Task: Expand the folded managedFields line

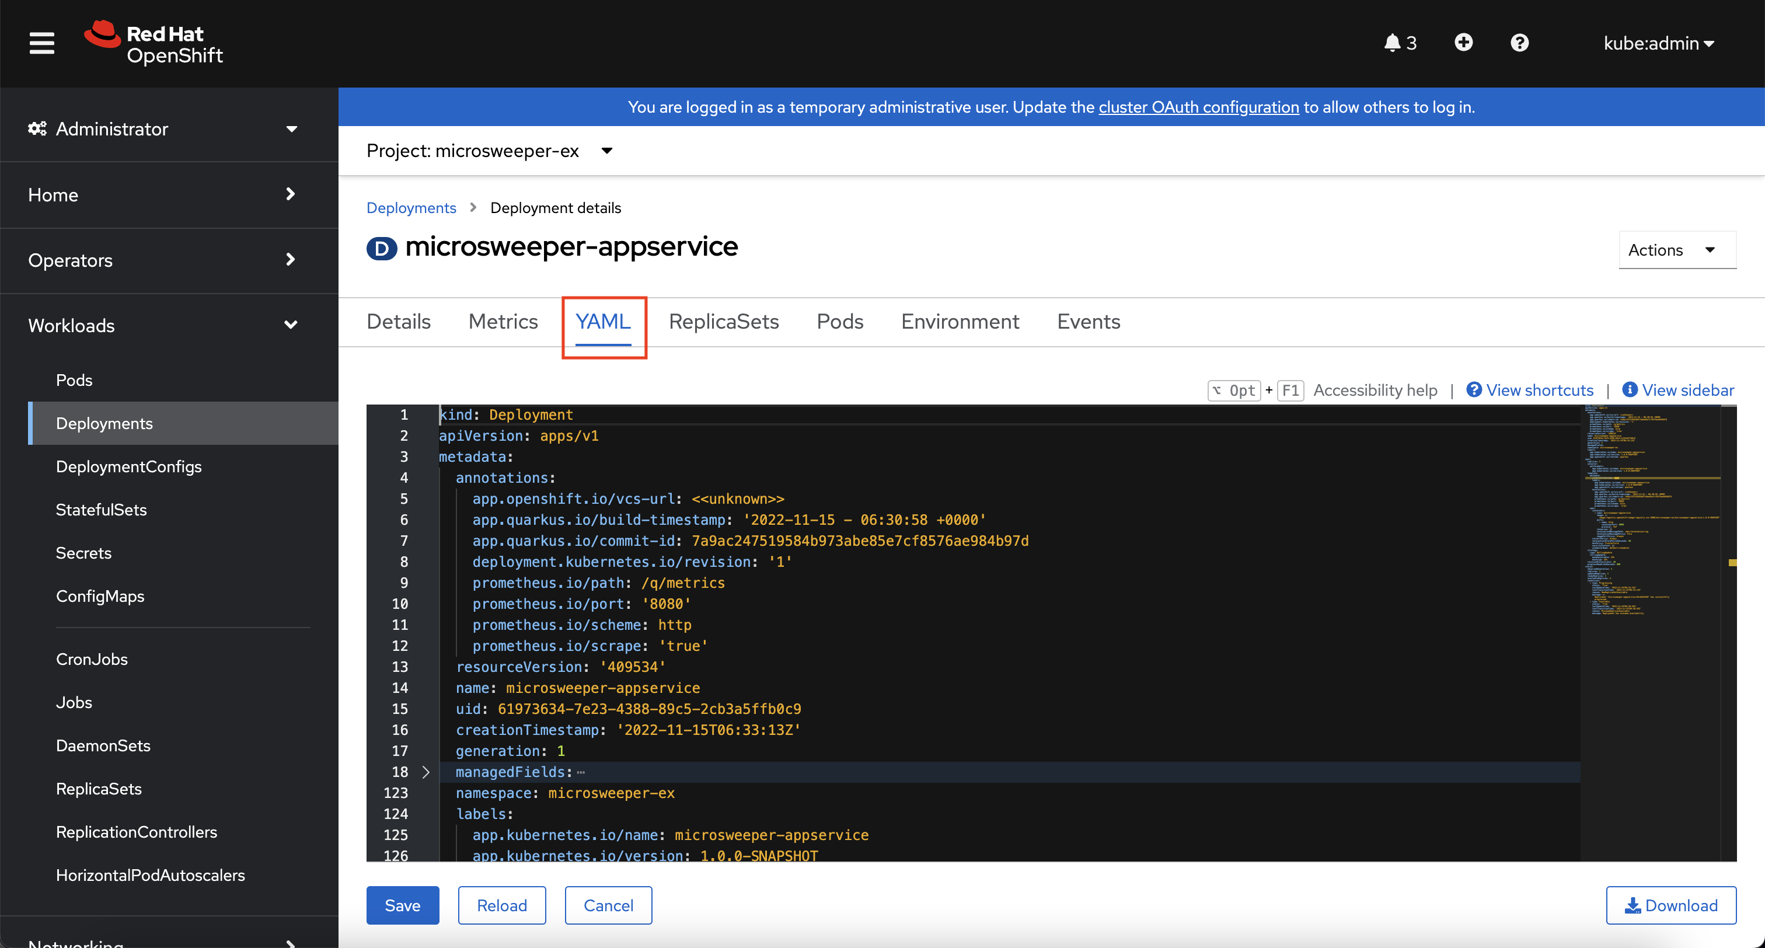Action: coord(425,772)
